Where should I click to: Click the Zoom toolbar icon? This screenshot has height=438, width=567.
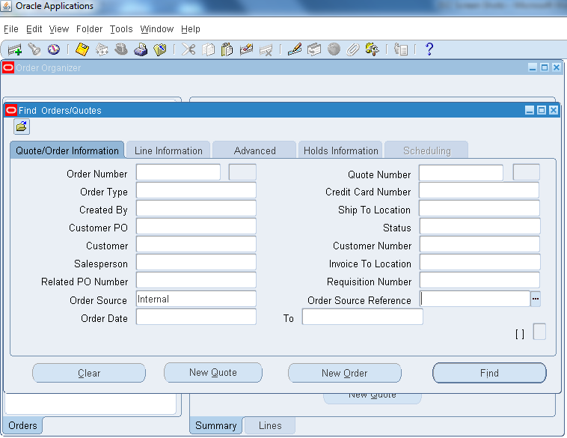coord(314,49)
